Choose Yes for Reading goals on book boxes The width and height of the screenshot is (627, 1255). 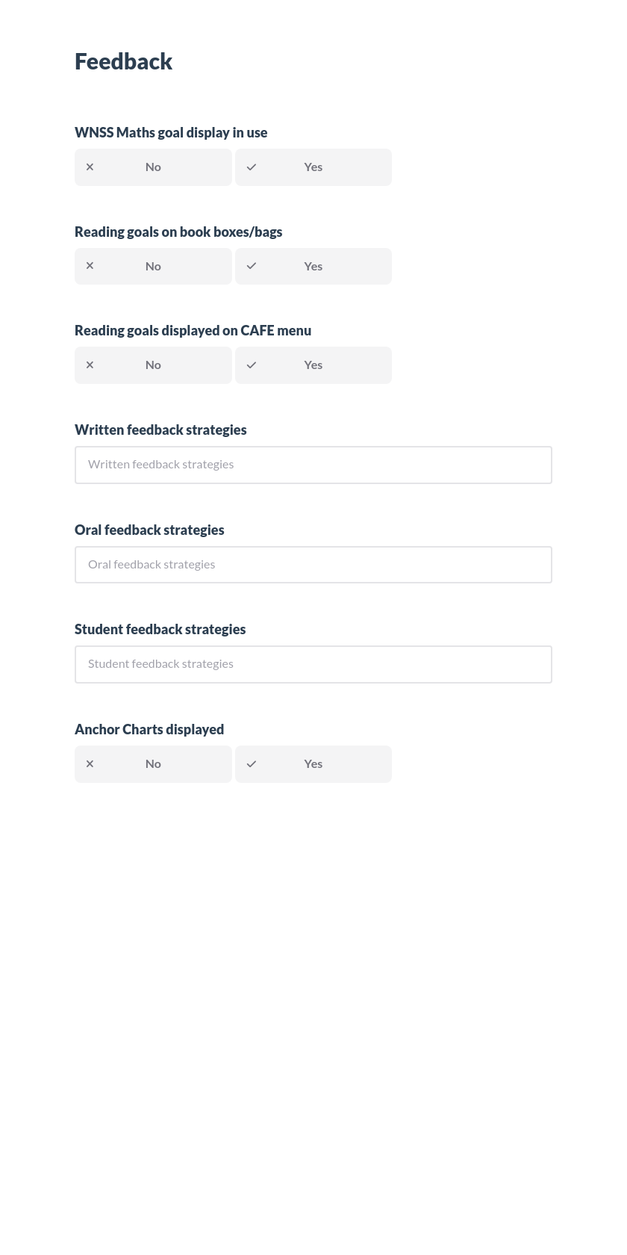(313, 266)
